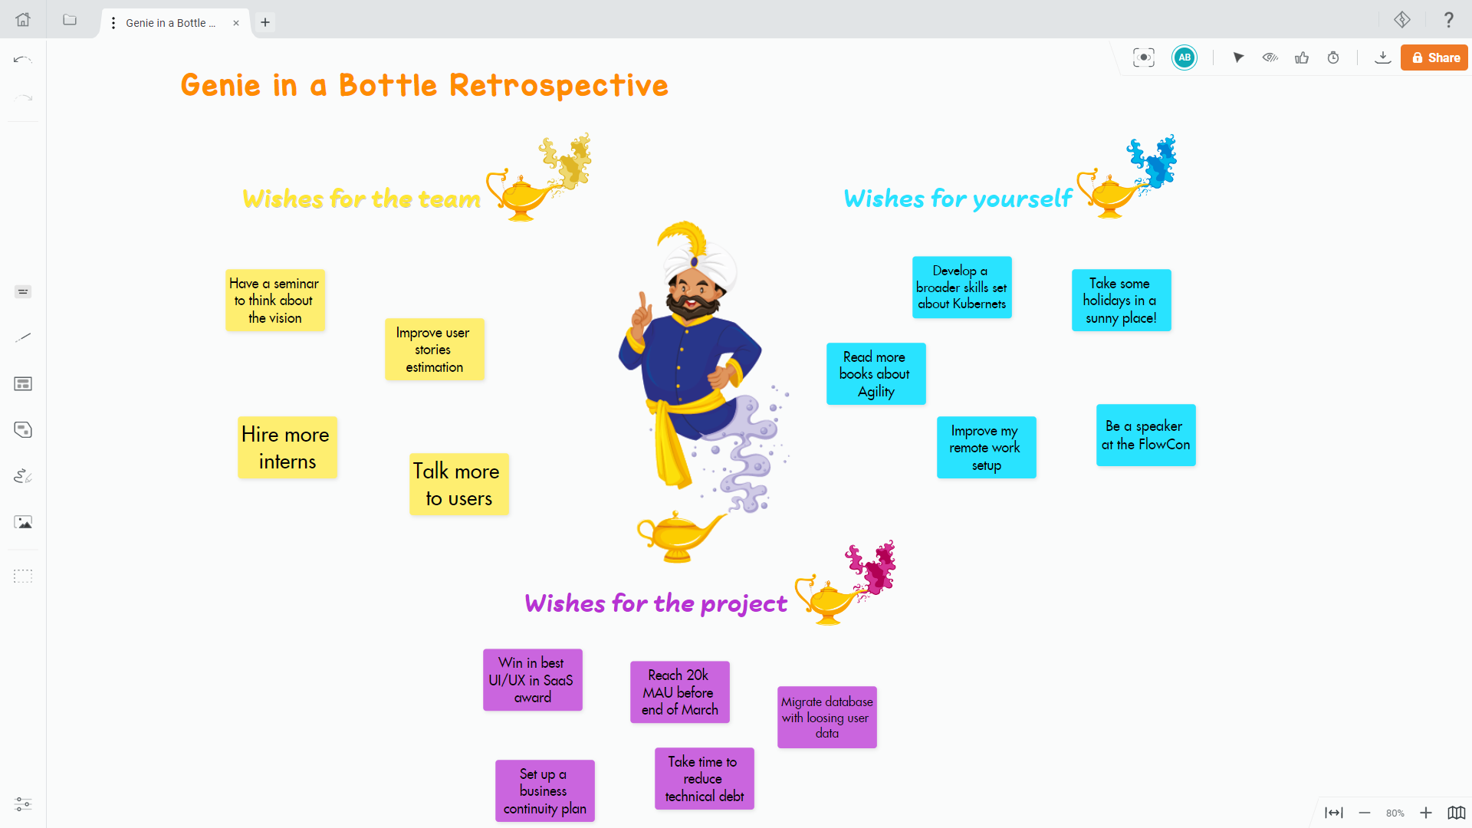Click the camera/screenshot capture icon

point(1143,58)
